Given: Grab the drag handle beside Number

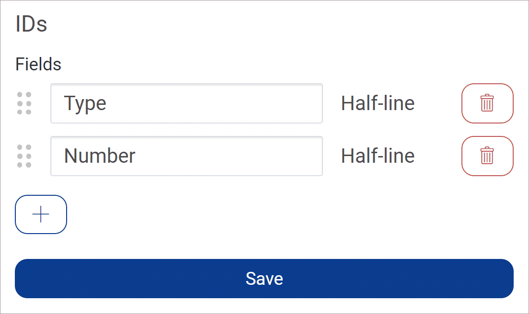Looking at the screenshot, I should tap(24, 156).
